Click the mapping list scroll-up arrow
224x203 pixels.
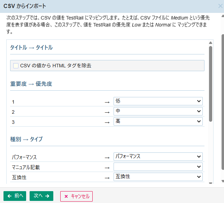pos(210,43)
